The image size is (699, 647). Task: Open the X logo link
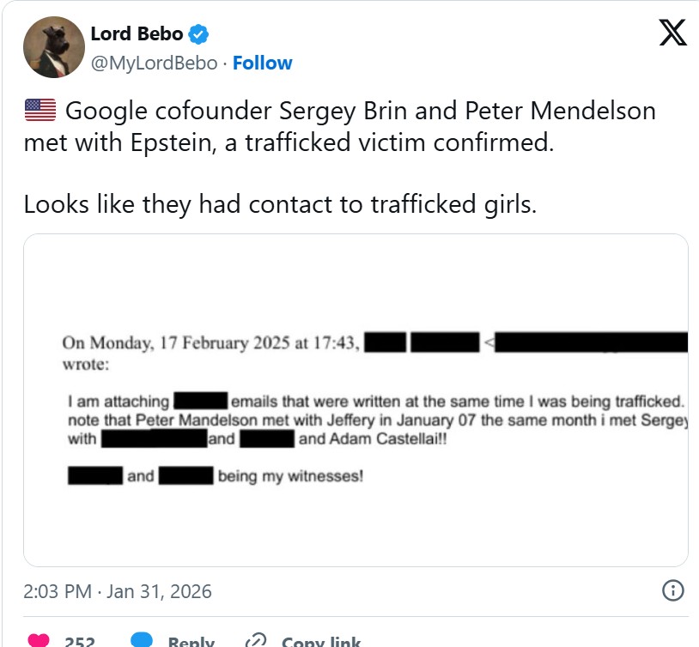click(x=672, y=34)
